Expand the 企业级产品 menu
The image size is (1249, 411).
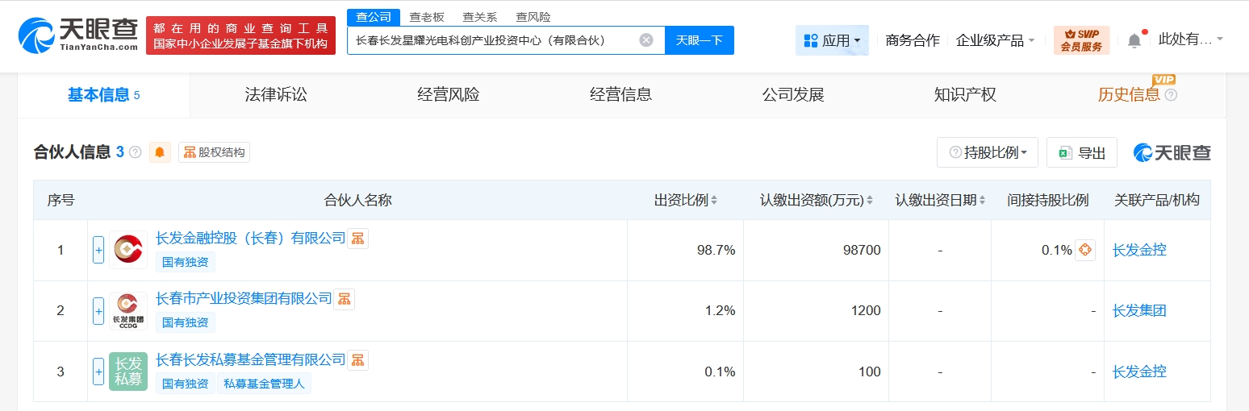995,40
